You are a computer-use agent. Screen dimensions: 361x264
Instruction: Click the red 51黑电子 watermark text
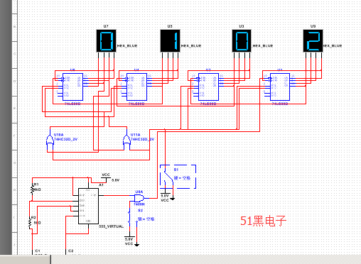264,221
